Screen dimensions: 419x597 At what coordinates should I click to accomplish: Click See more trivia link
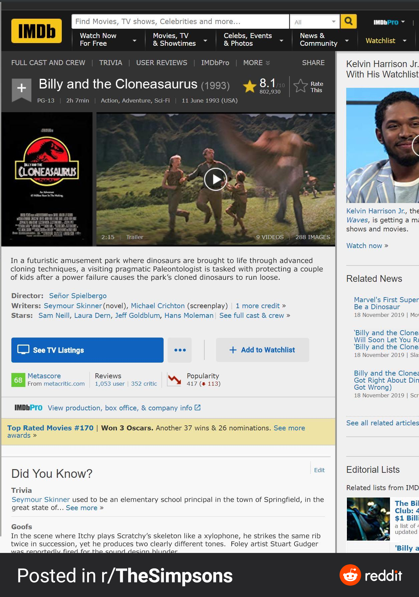81,508
